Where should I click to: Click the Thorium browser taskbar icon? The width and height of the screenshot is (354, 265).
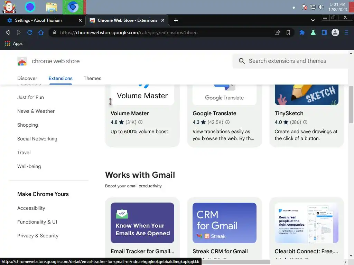coord(73,7)
